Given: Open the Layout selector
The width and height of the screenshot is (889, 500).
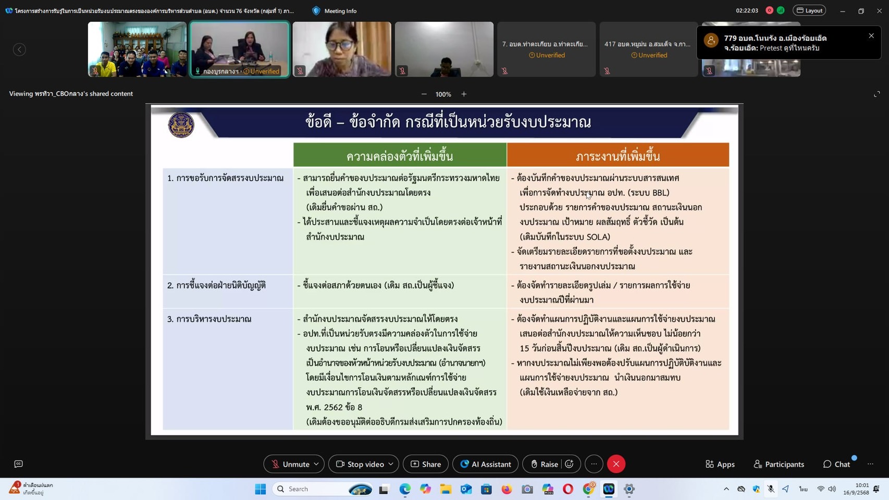Looking at the screenshot, I should click(809, 10).
